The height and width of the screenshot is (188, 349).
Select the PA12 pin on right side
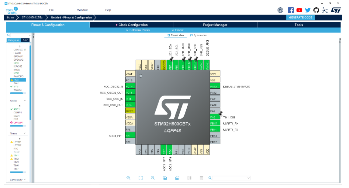215,93
